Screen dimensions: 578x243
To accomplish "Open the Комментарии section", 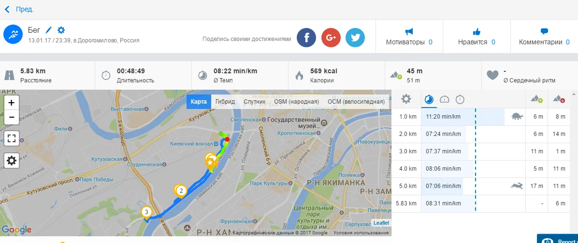I will pyautogui.click(x=544, y=37).
